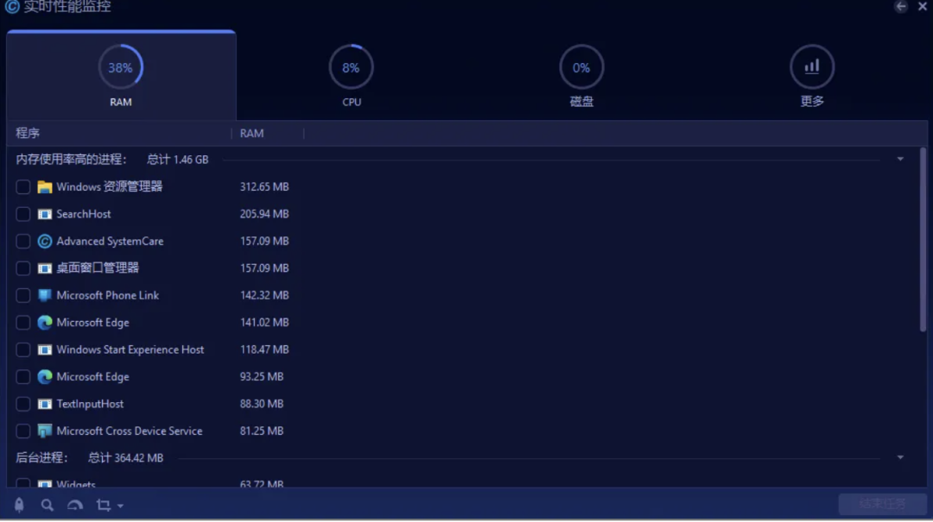Tick the Advanced SystemCare process checkbox
The width and height of the screenshot is (933, 522).
point(22,241)
